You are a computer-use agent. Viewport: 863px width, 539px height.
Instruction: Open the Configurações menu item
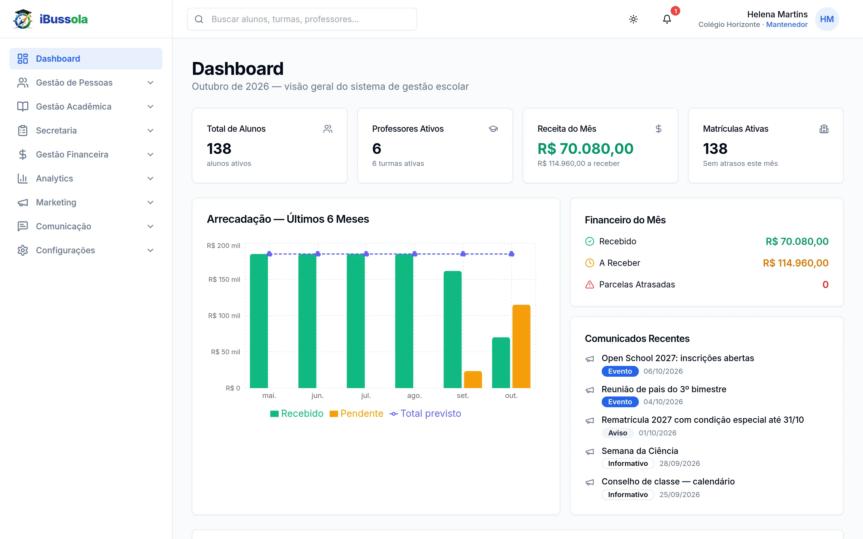pyautogui.click(x=86, y=250)
